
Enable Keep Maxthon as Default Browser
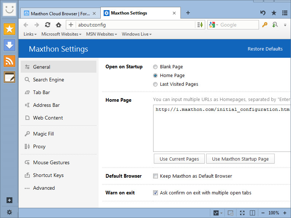155,176
